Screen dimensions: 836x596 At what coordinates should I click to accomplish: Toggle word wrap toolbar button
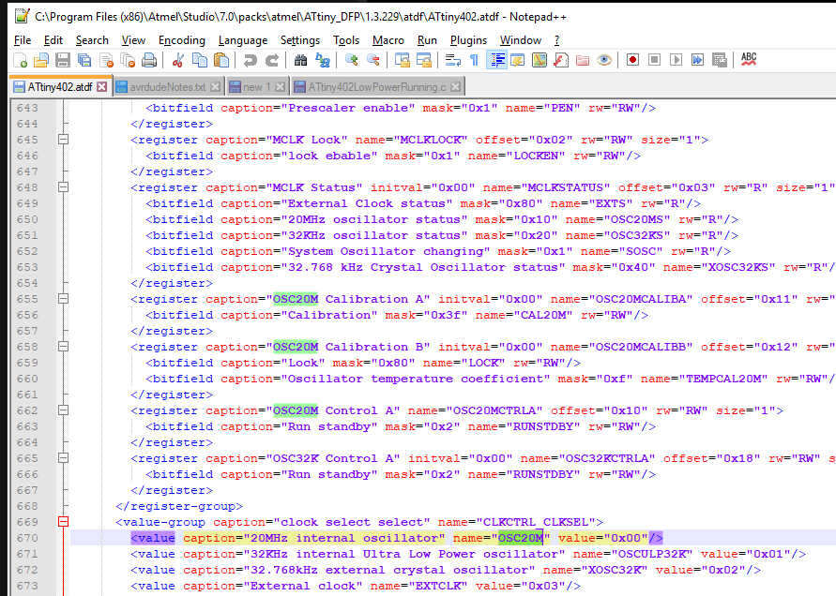click(x=452, y=60)
